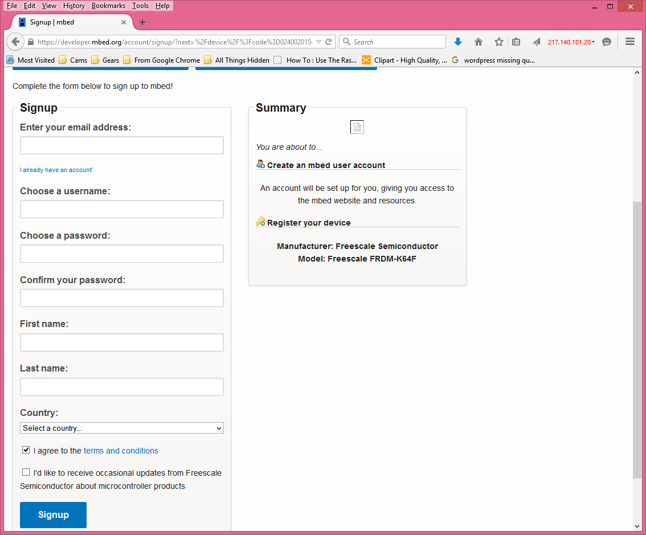The height and width of the screenshot is (535, 646).
Task: Click the Model: Freescale FRDM-K64F text
Action: 357,259
